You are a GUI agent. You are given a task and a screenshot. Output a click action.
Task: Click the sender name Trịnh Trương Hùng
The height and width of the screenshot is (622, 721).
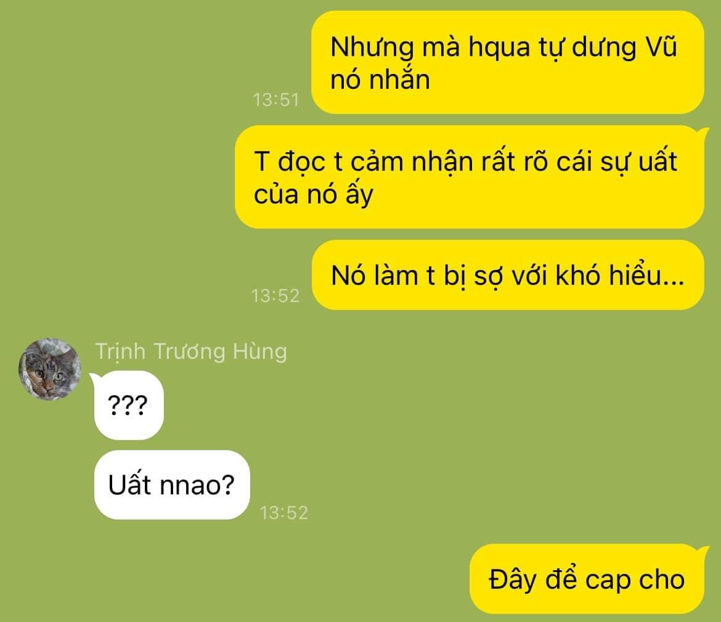(x=191, y=351)
